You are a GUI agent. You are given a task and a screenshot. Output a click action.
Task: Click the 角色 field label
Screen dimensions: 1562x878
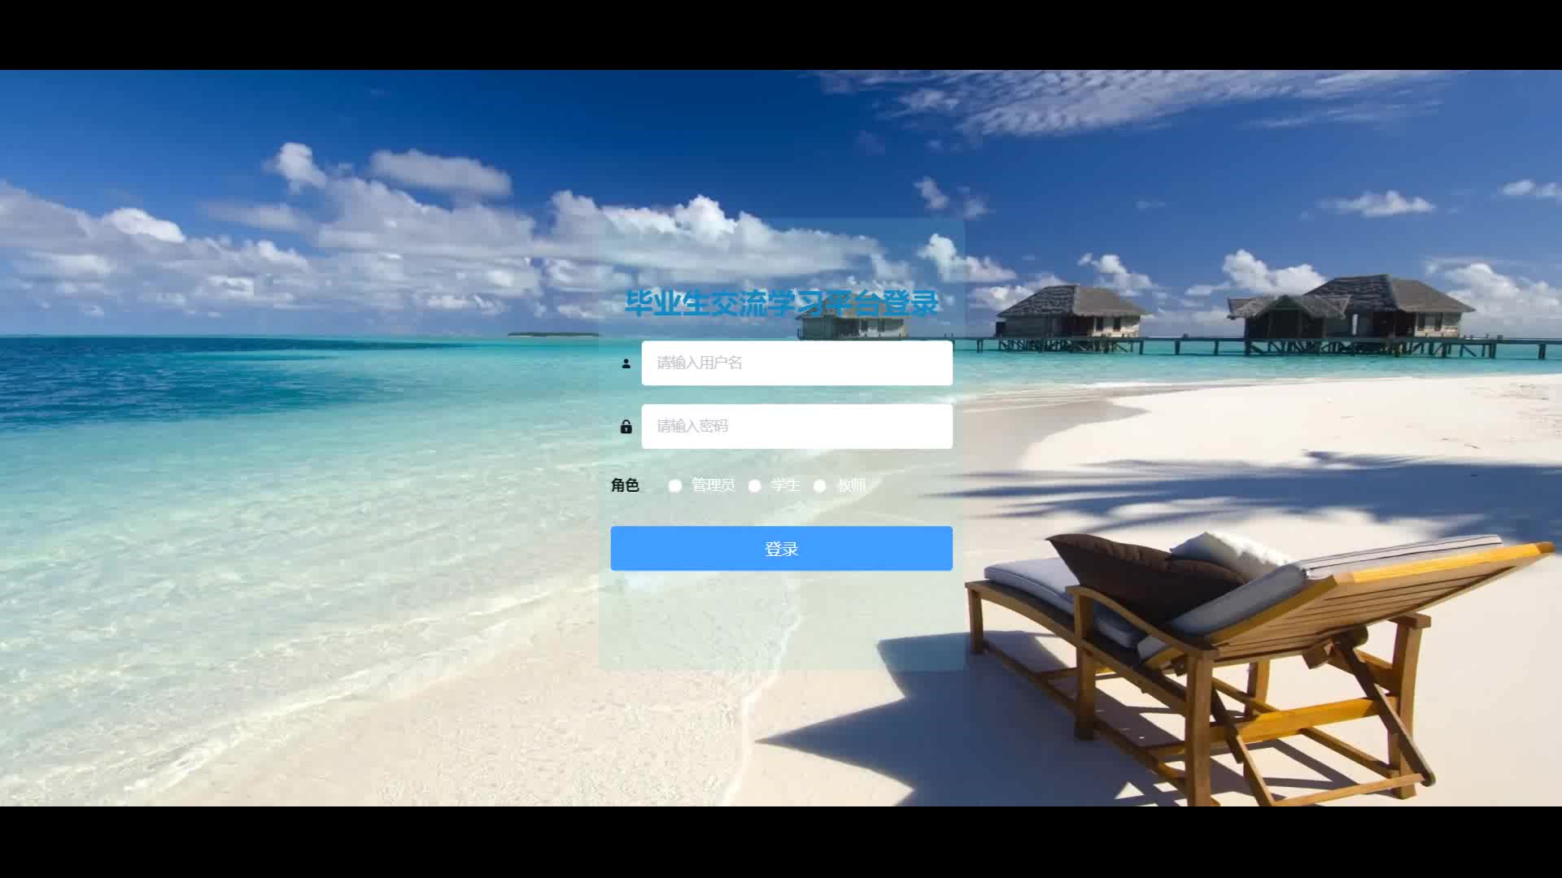click(625, 485)
